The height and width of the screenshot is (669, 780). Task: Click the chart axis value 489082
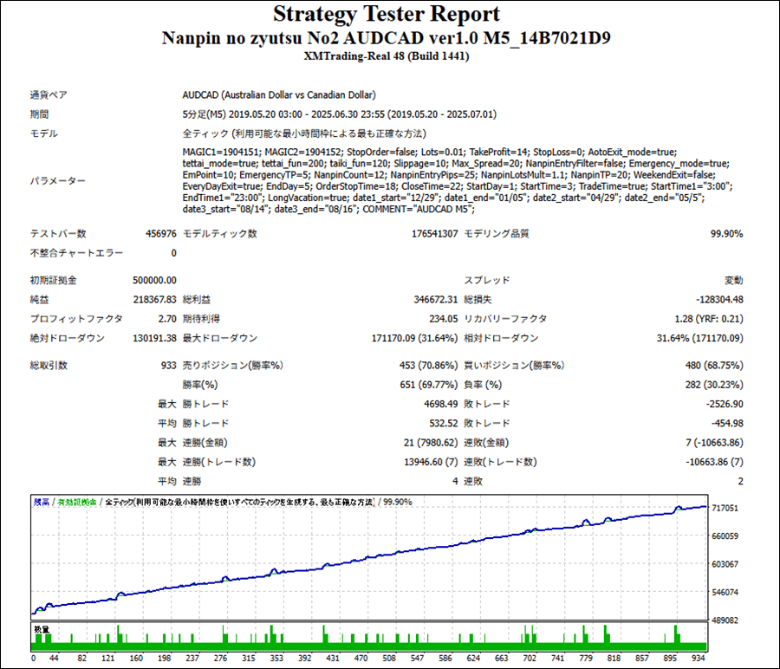725,620
